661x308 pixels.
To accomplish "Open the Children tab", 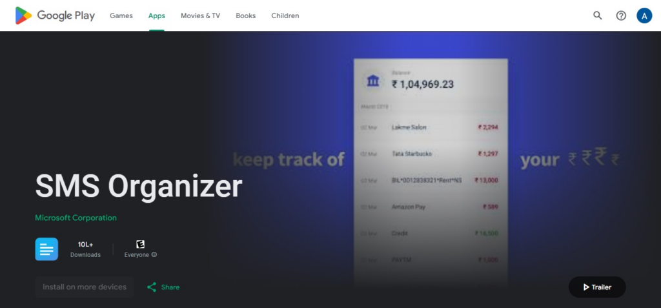I will 285,15.
